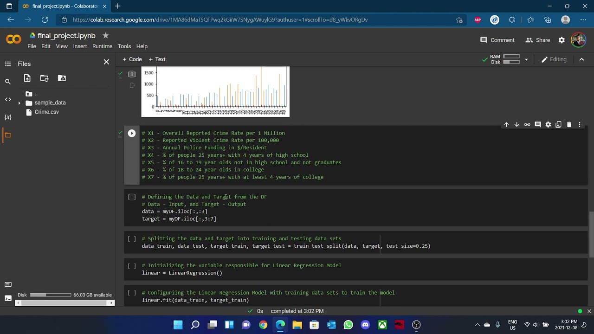This screenshot has width=594, height=334.
Task: Open cell editor settings gear
Action: click(x=548, y=125)
